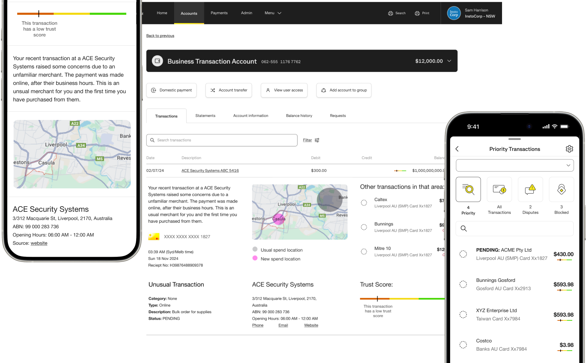Switch to the Balance history tab
586x363 pixels.
point(299,116)
